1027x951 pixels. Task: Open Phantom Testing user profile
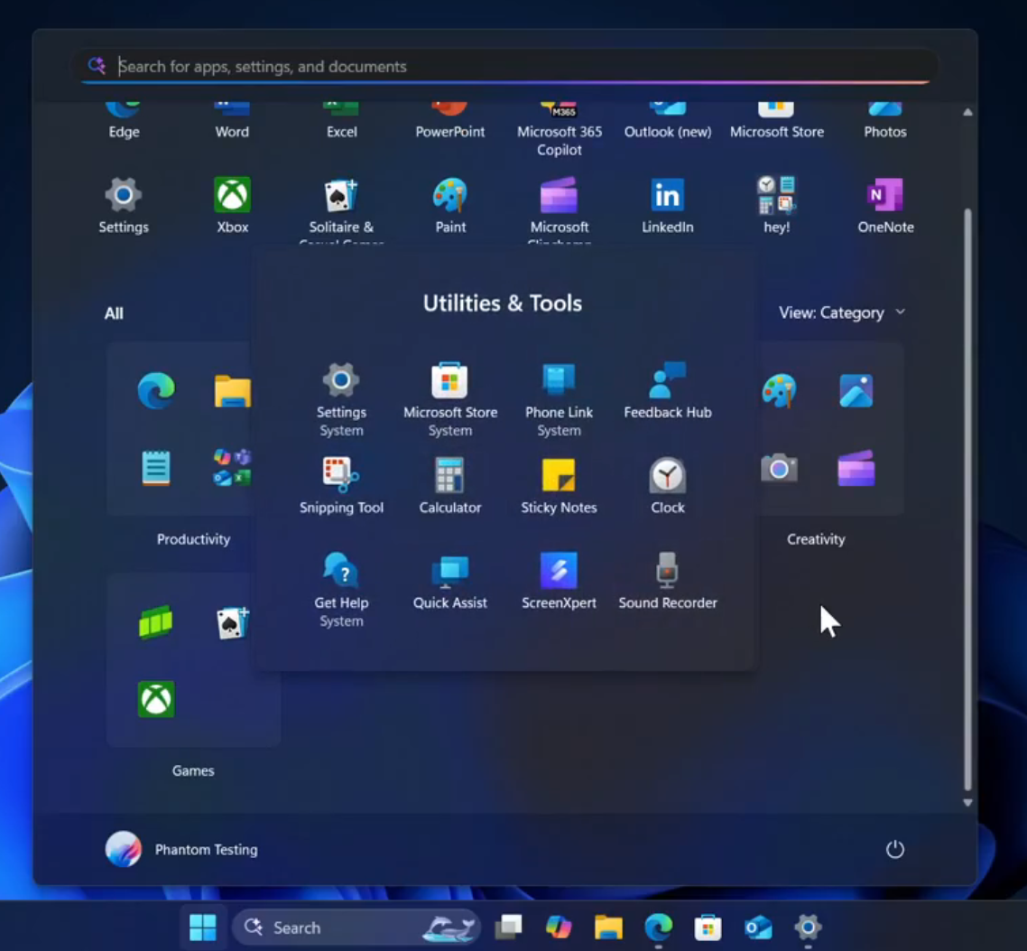click(x=182, y=849)
